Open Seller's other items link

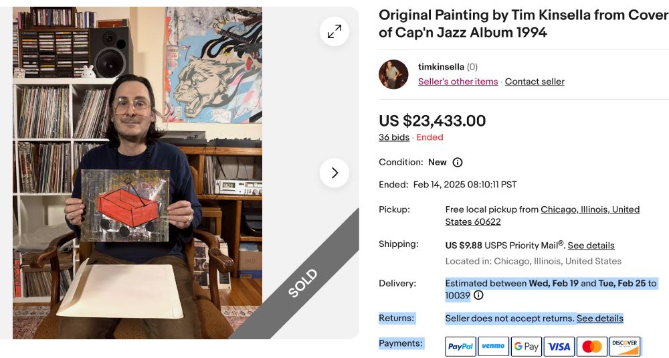pyautogui.click(x=458, y=82)
